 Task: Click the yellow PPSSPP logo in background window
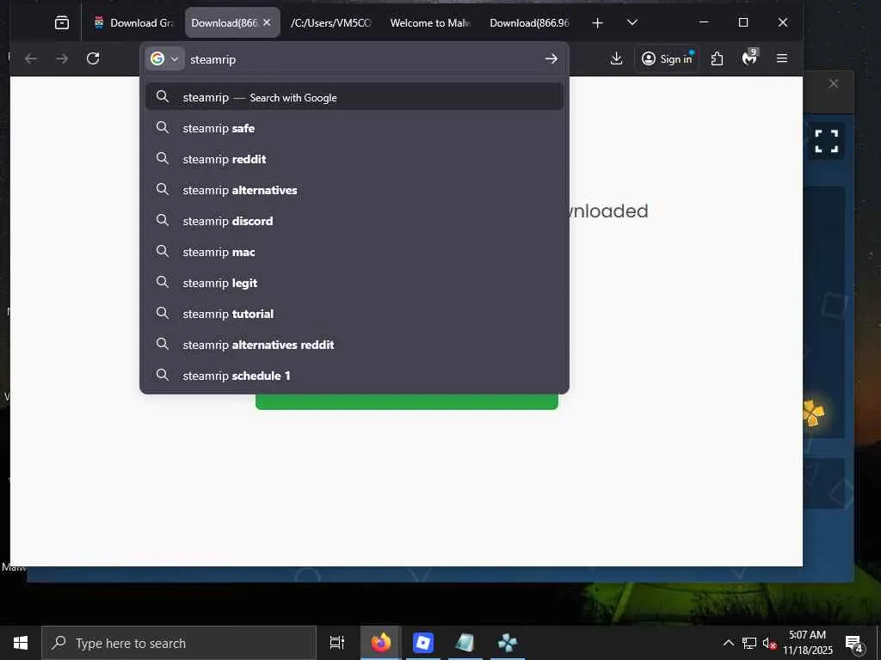pos(813,413)
